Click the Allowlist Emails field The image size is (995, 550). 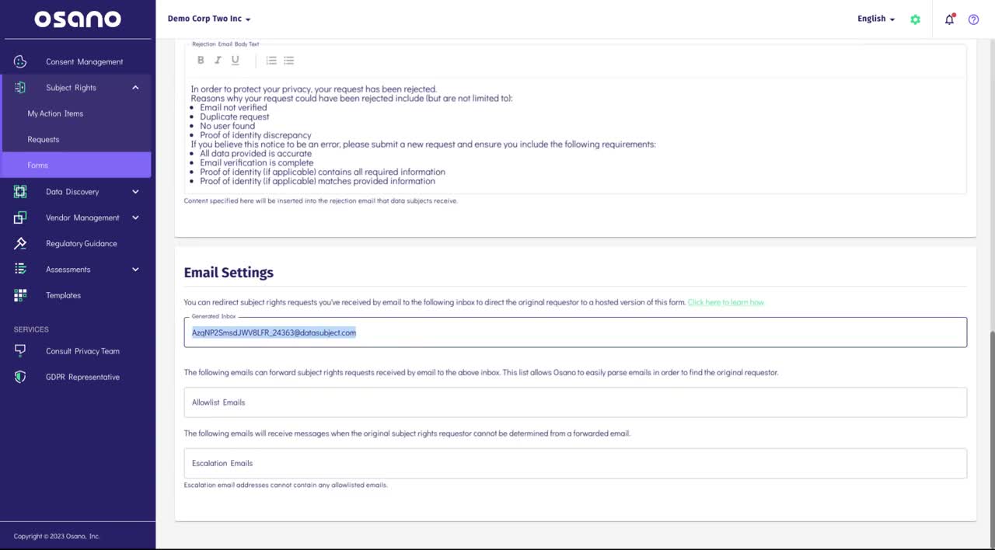(575, 402)
